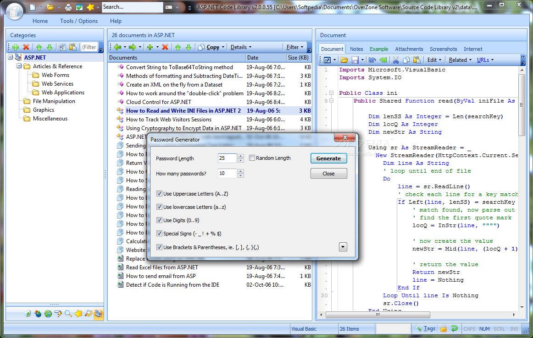Open the URLs dropdown in editor toolbar
Image resolution: width=533 pixels, height=338 pixels.
485,60
